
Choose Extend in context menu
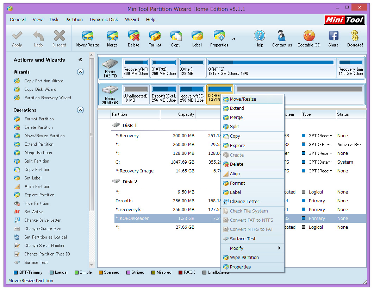pos(253,108)
